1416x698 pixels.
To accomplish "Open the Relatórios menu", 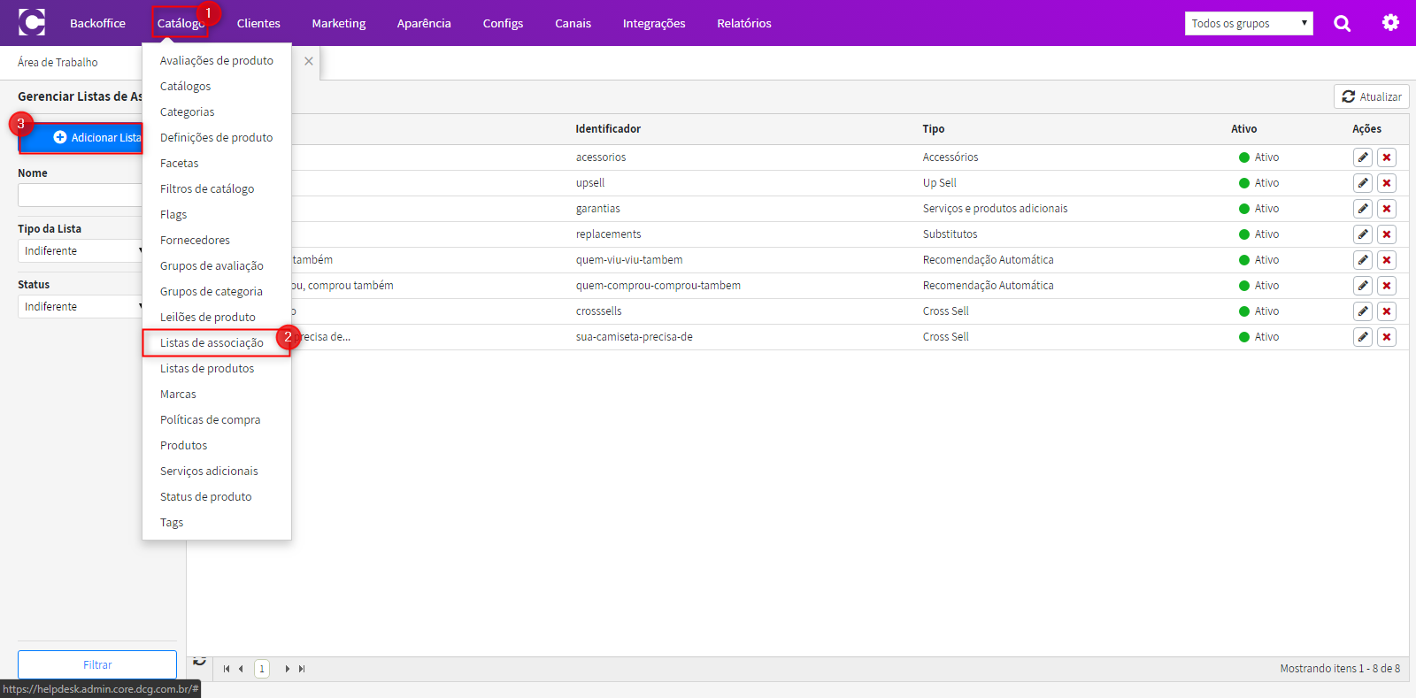I will click(x=744, y=23).
